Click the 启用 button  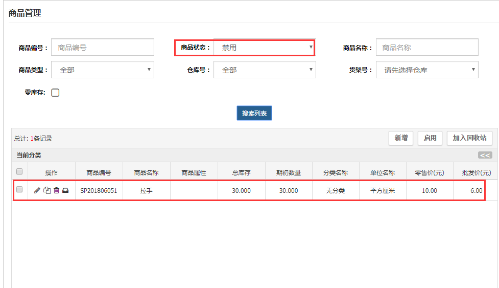pyautogui.click(x=430, y=138)
